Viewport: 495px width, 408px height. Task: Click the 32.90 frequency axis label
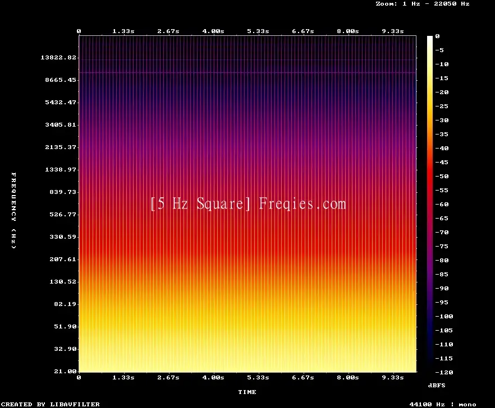point(65,349)
